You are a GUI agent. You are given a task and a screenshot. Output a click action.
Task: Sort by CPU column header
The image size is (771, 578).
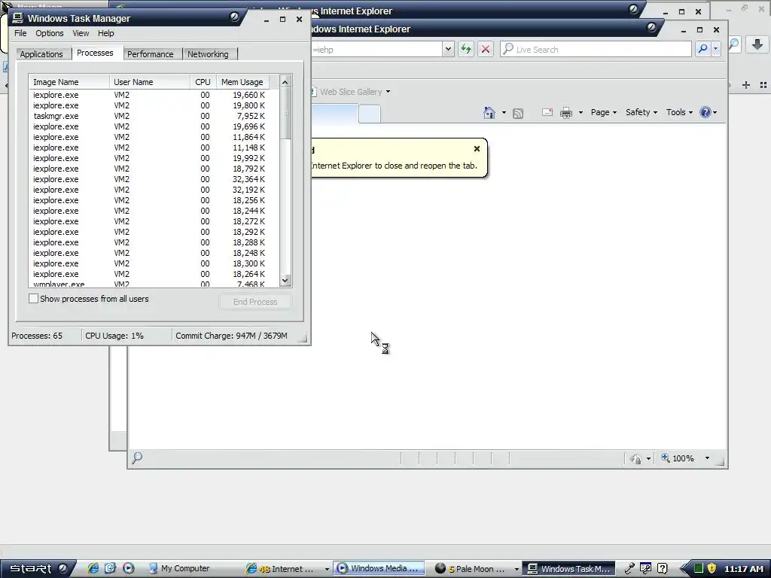(x=203, y=82)
